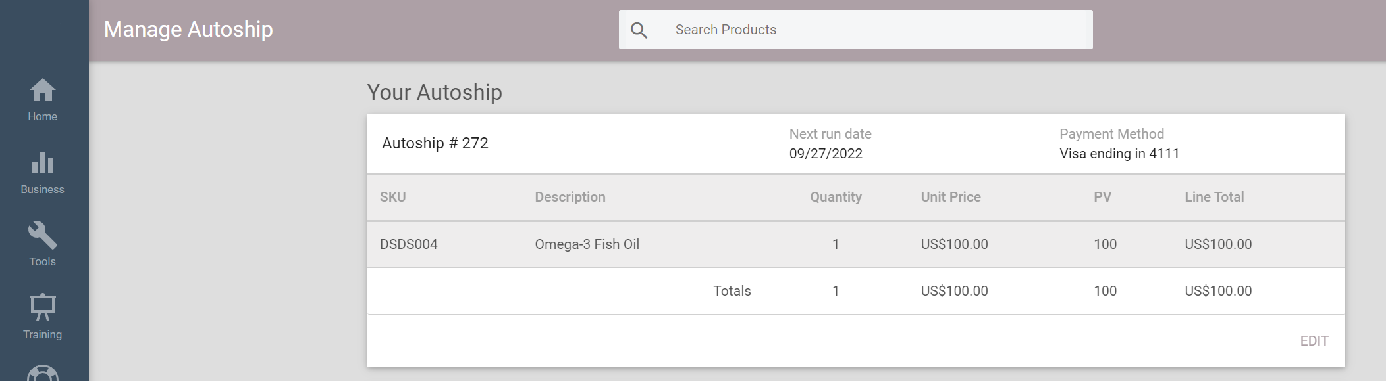Click the Autoship # 272 heading
This screenshot has height=381, width=1386.
[435, 143]
